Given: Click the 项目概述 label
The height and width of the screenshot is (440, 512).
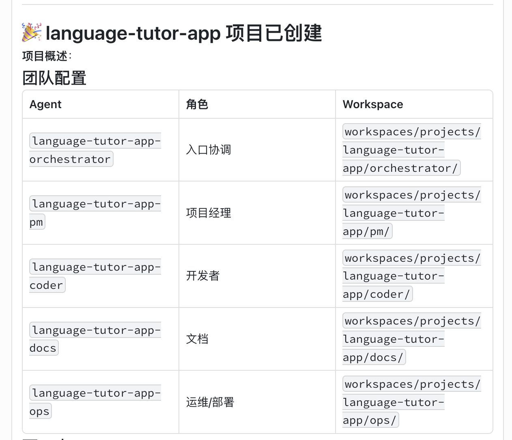Looking at the screenshot, I should [45, 56].
